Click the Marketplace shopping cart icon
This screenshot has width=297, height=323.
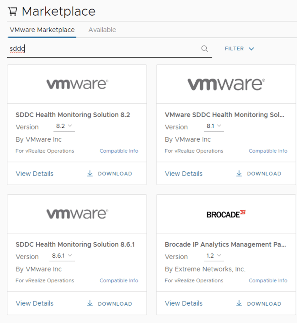coord(12,11)
